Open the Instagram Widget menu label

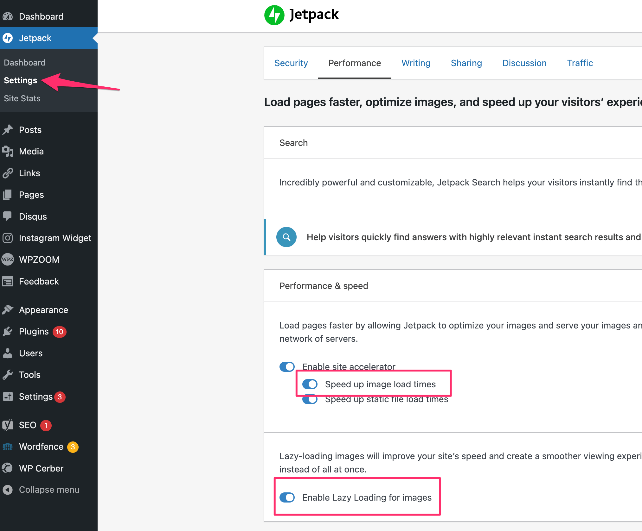(55, 238)
